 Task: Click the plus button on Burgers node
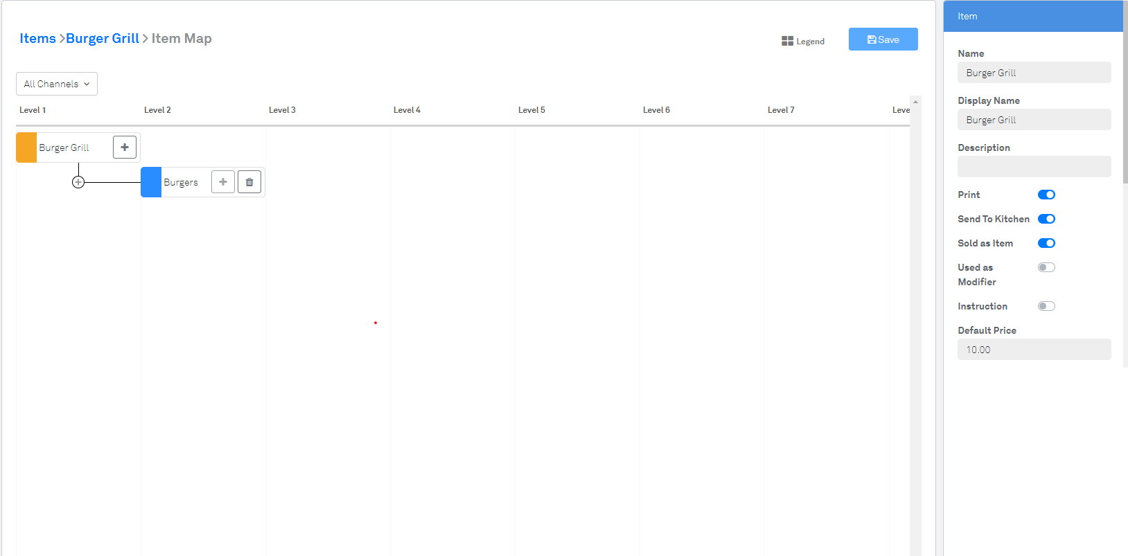tap(223, 182)
